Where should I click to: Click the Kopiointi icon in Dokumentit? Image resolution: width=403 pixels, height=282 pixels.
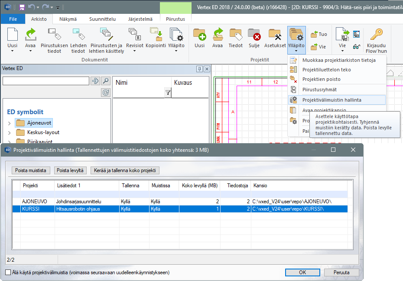(156, 35)
